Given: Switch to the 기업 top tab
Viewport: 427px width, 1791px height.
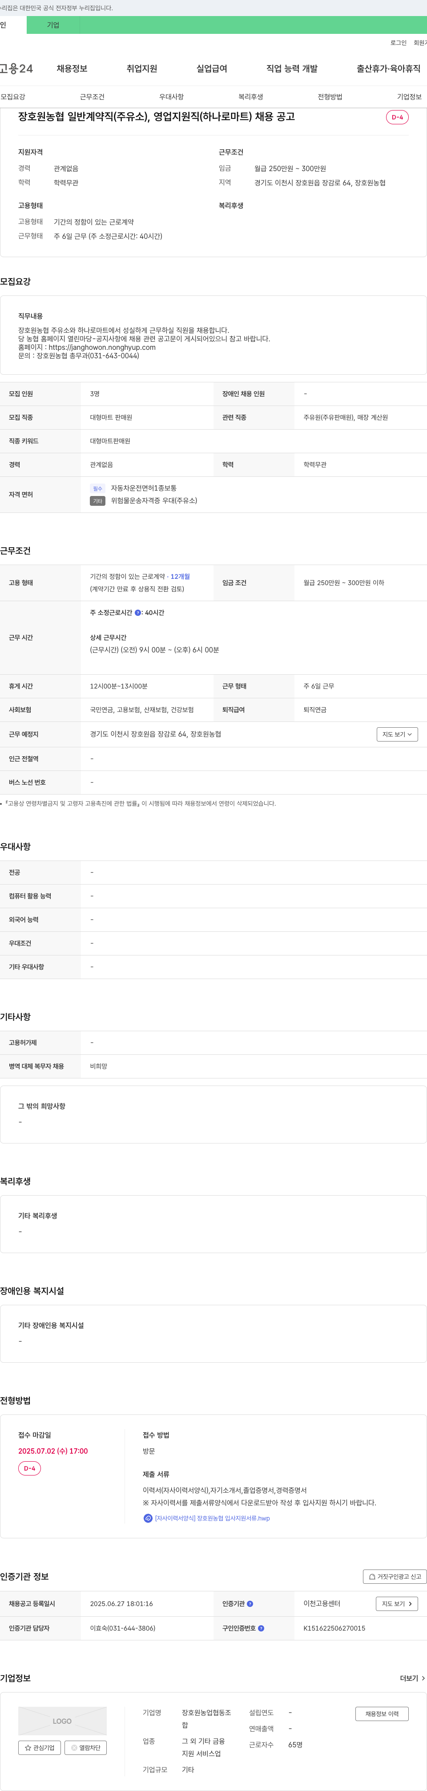Looking at the screenshot, I should pyautogui.click(x=53, y=25).
